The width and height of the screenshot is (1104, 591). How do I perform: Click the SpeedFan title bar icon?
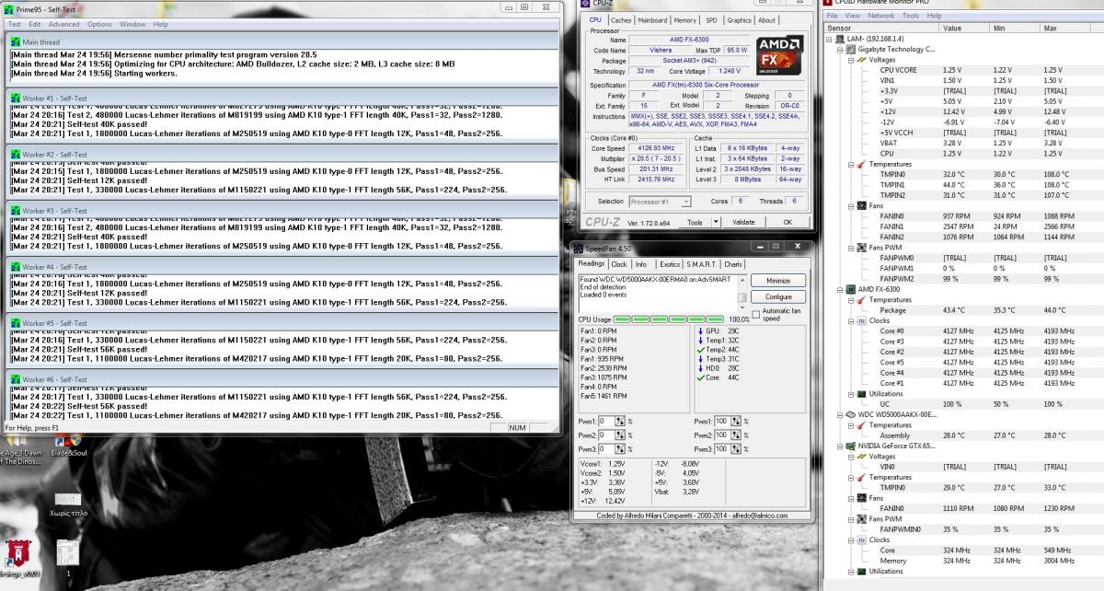coord(578,249)
